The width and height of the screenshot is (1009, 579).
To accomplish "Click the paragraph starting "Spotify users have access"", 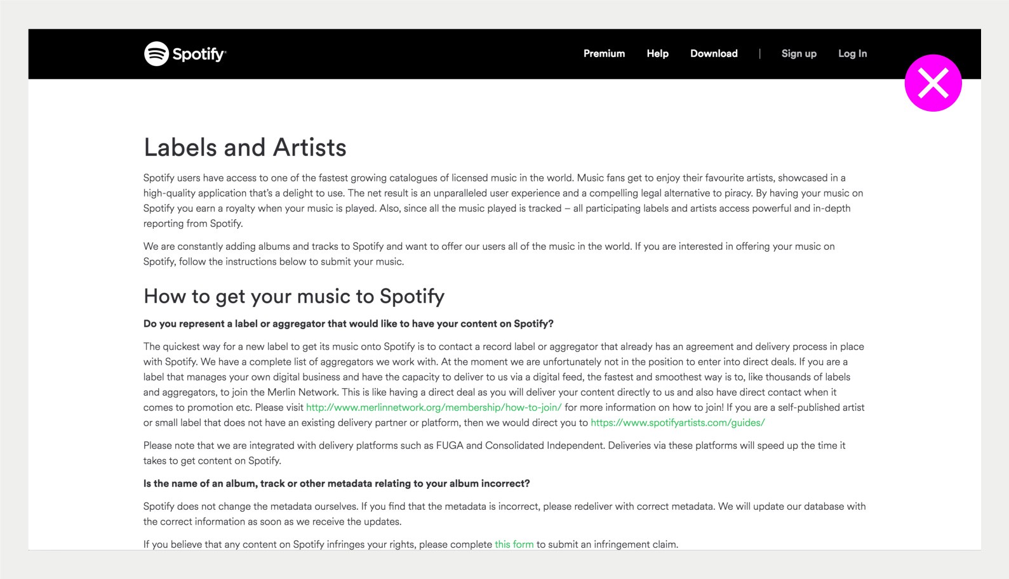I will (502, 201).
